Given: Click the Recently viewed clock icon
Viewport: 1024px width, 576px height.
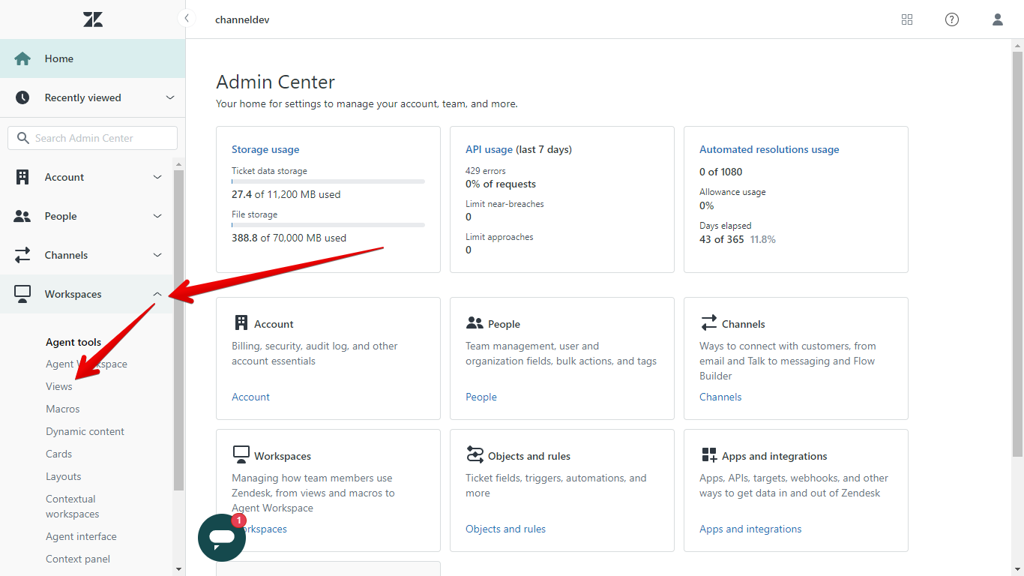Looking at the screenshot, I should coord(22,97).
